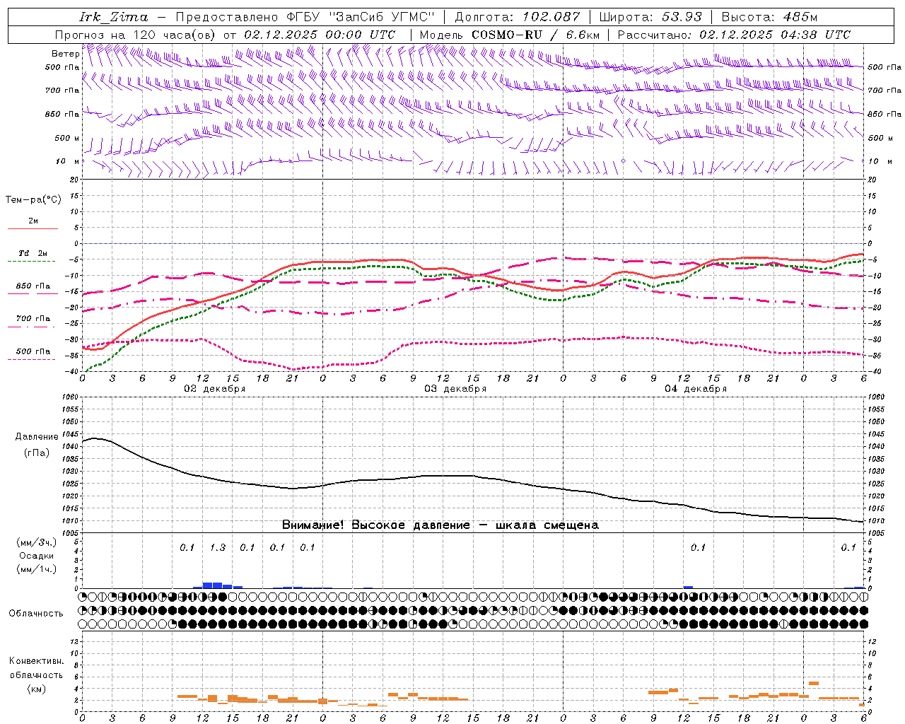Click the Ветер panel label
Screen dimensions: 905x724
65,54
